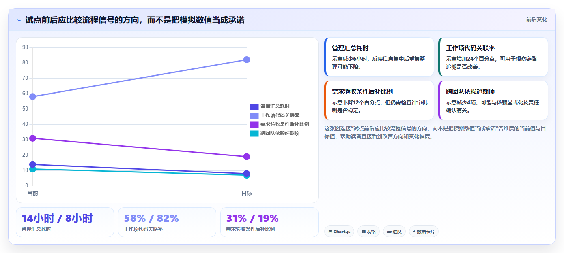The height and width of the screenshot is (253, 564).
Task: Click the blue wave icon before the title
Action: [19, 20]
